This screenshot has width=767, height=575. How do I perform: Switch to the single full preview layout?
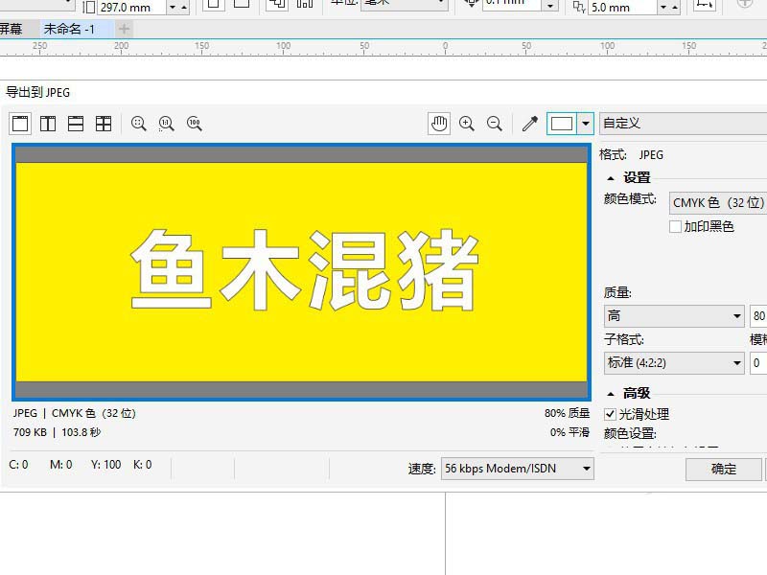click(x=19, y=124)
